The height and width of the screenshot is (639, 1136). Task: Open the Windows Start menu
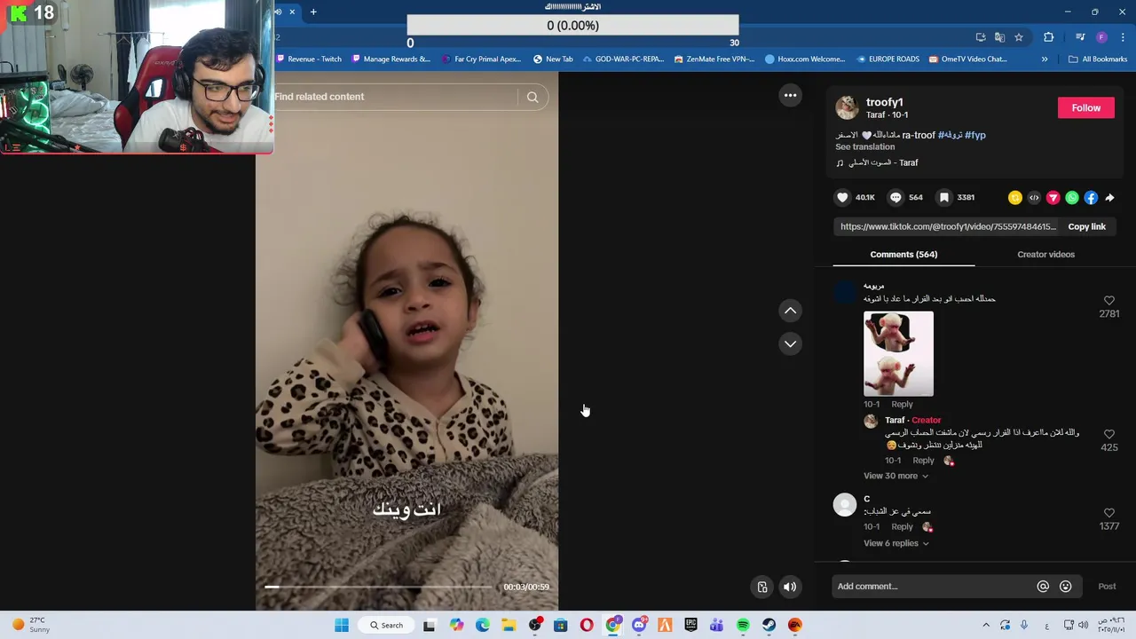tap(342, 626)
